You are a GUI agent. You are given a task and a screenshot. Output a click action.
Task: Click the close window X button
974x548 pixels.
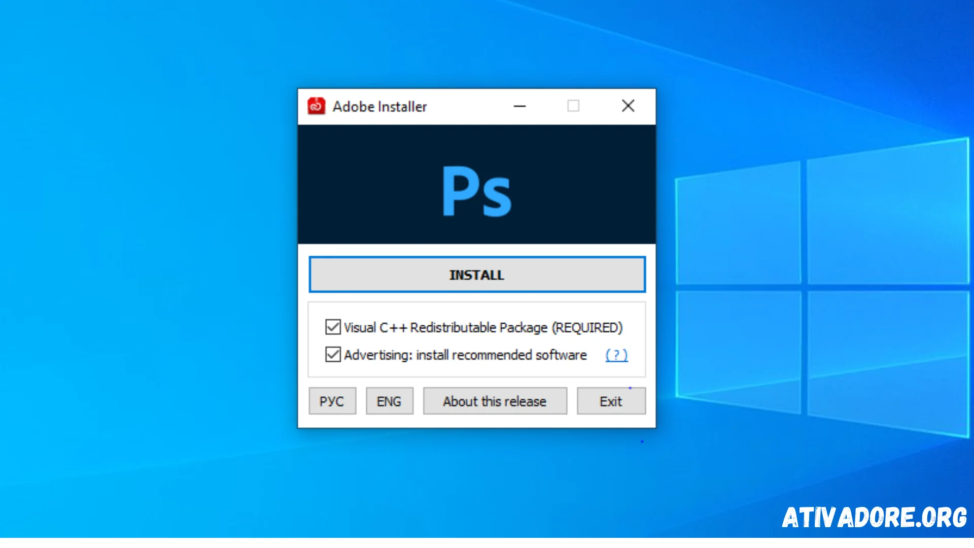pyautogui.click(x=628, y=107)
